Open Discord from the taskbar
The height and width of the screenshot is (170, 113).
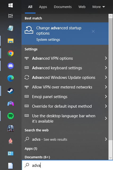(11, 66)
